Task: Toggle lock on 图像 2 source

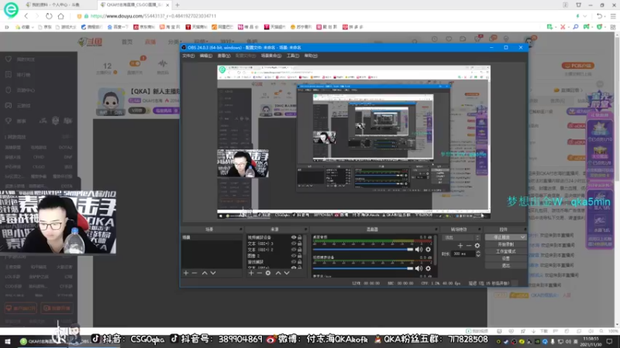Action: click(300, 256)
